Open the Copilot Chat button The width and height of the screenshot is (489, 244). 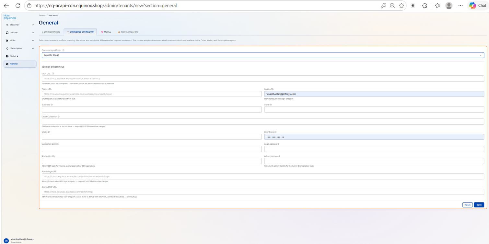(x=478, y=6)
